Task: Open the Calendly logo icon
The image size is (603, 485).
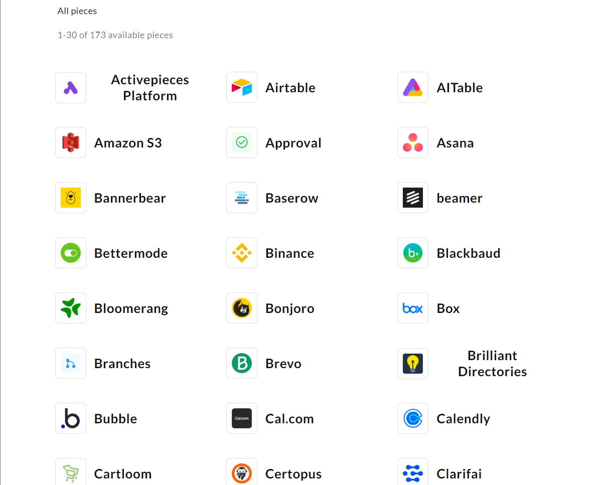Action: (413, 418)
